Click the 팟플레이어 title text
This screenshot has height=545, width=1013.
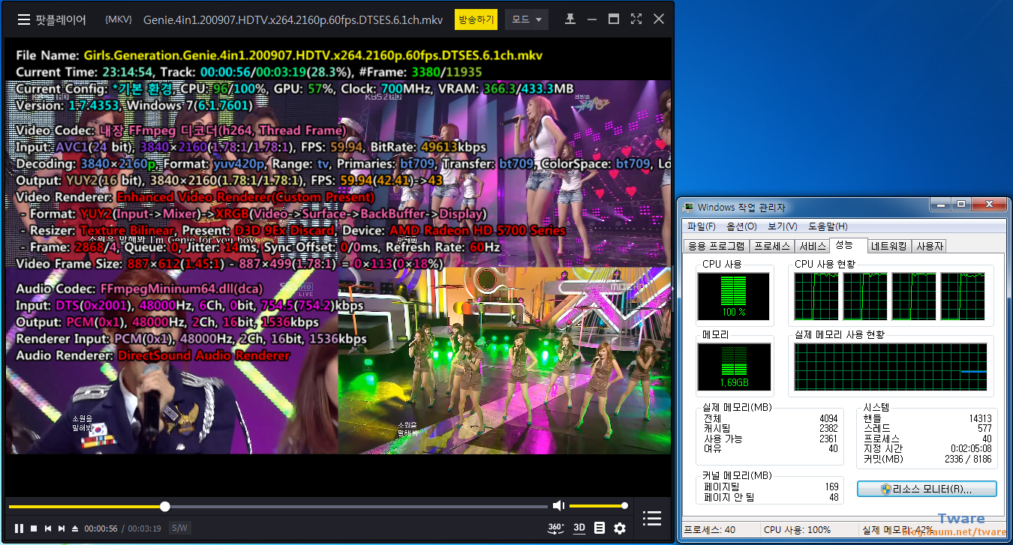[61, 19]
